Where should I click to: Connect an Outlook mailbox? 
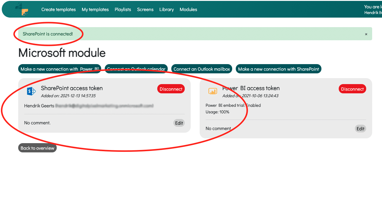[202, 69]
